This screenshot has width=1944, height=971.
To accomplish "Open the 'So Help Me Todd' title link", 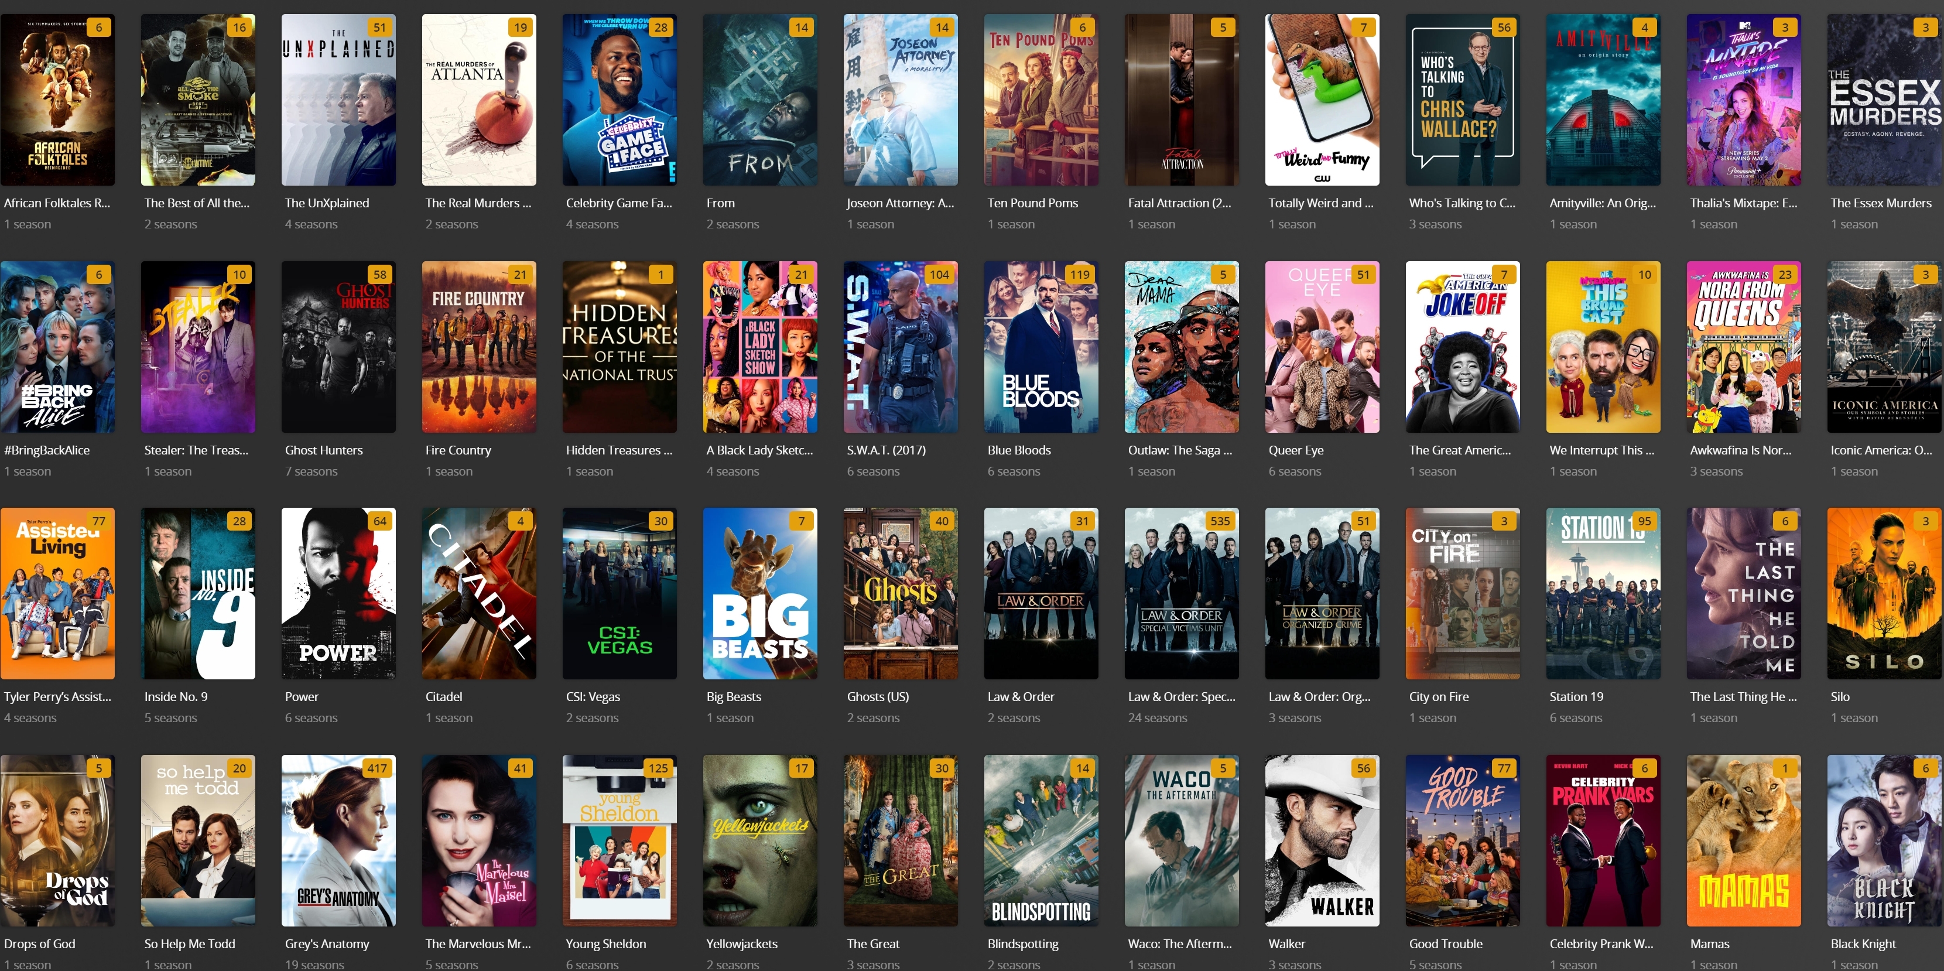I will pyautogui.click(x=189, y=944).
